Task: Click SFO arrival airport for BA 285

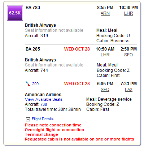Action: point(128,55)
